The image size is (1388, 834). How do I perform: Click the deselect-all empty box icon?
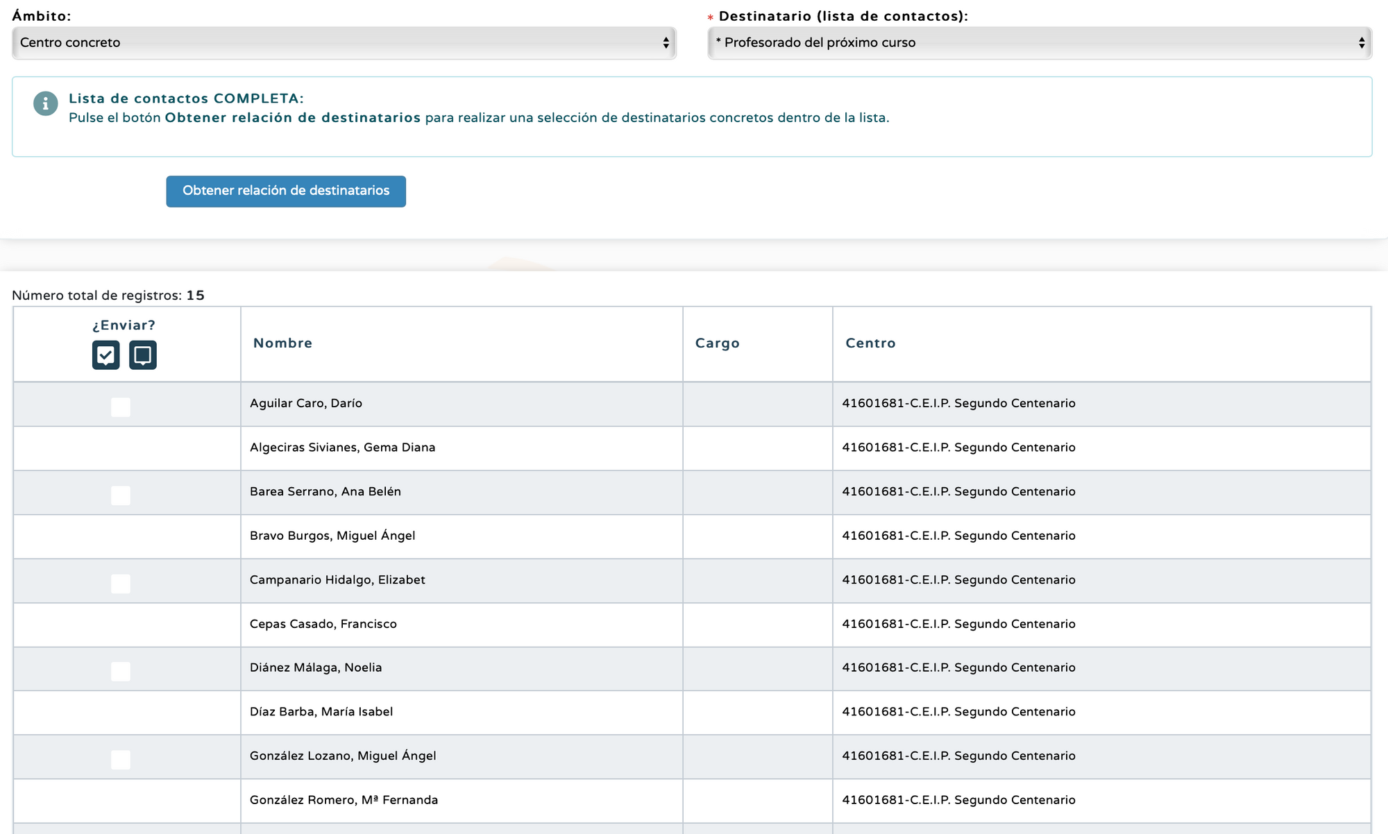(x=142, y=355)
